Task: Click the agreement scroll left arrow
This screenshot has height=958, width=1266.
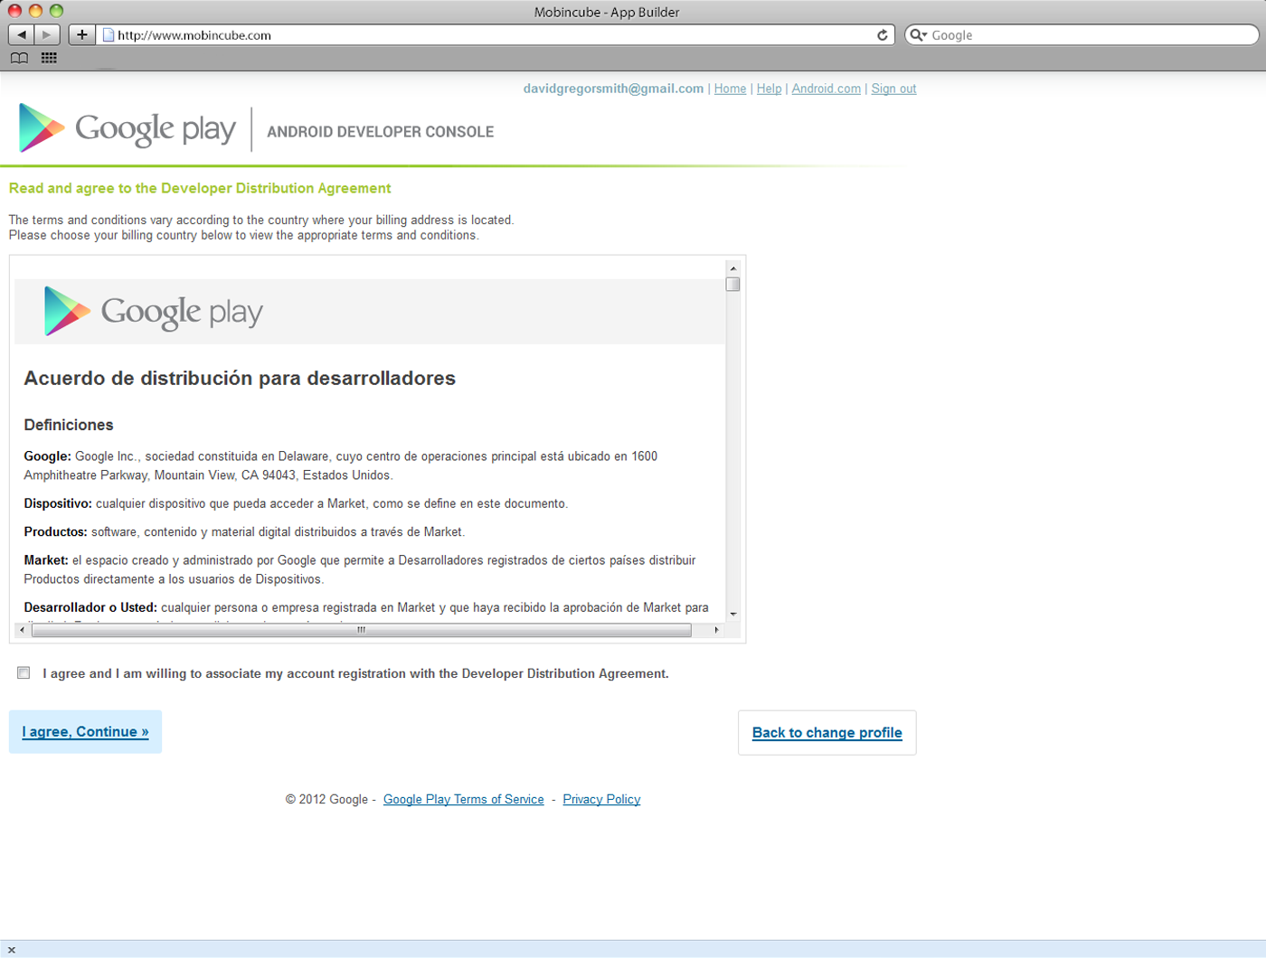Action: coord(22,630)
